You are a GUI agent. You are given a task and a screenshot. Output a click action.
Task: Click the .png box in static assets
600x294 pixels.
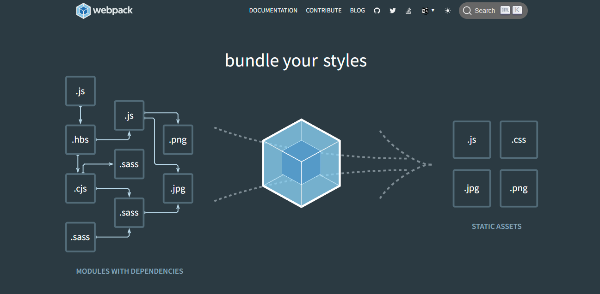click(519, 188)
